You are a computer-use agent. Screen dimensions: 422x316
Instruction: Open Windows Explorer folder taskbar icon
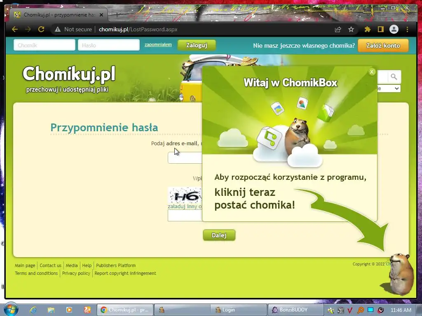coord(51,310)
